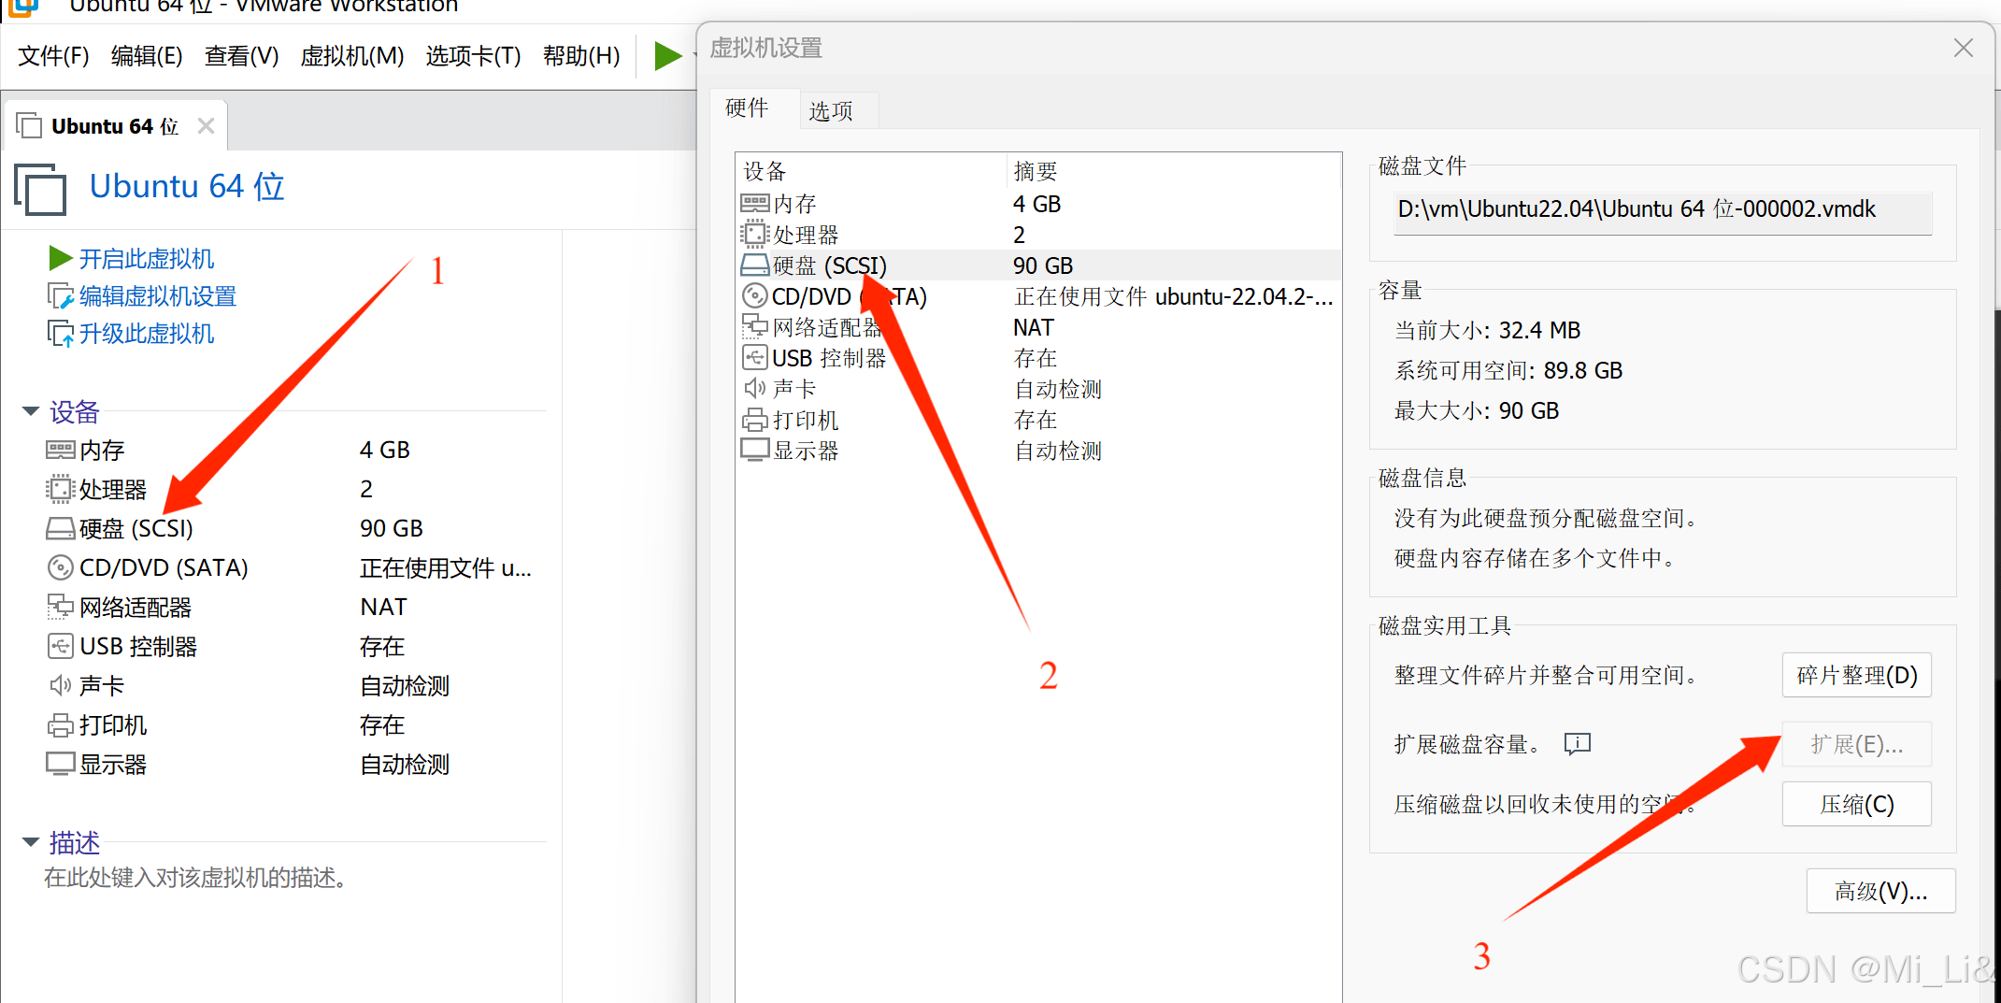Close the Ubuntu 64 位 tab
The width and height of the screenshot is (2001, 1003).
point(206,125)
